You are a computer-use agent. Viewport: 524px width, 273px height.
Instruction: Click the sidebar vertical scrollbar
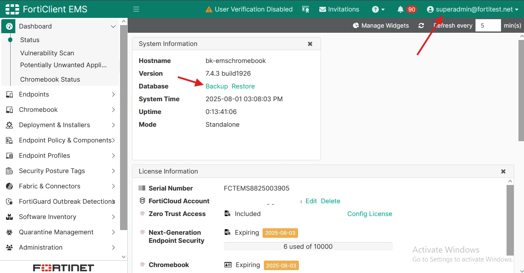click(x=124, y=128)
